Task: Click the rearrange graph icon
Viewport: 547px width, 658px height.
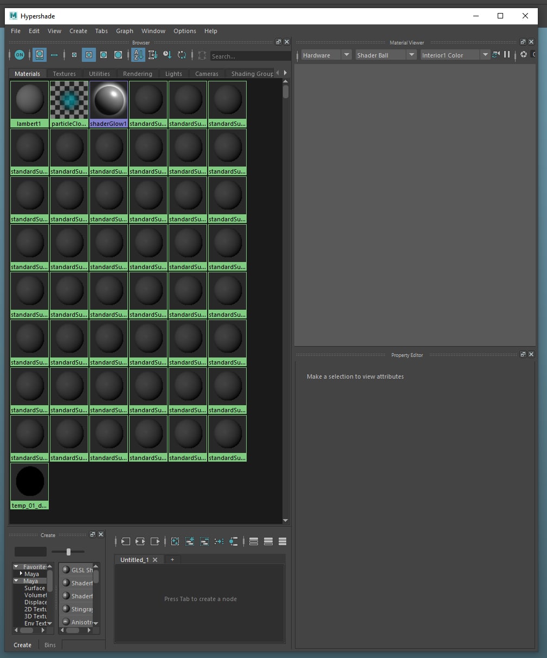Action: (x=219, y=541)
